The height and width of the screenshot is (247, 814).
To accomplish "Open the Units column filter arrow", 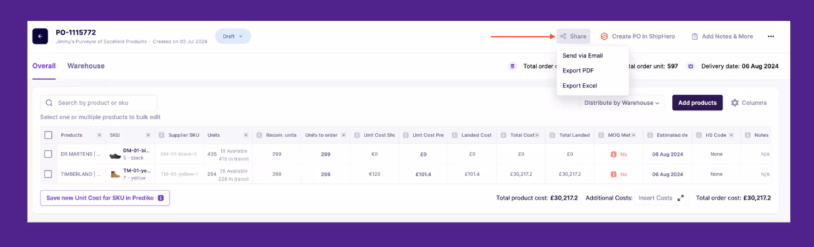I will pyautogui.click(x=246, y=135).
